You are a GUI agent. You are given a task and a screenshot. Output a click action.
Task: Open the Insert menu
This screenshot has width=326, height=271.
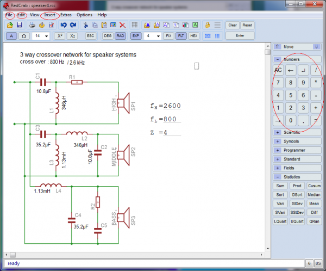[x=49, y=15]
